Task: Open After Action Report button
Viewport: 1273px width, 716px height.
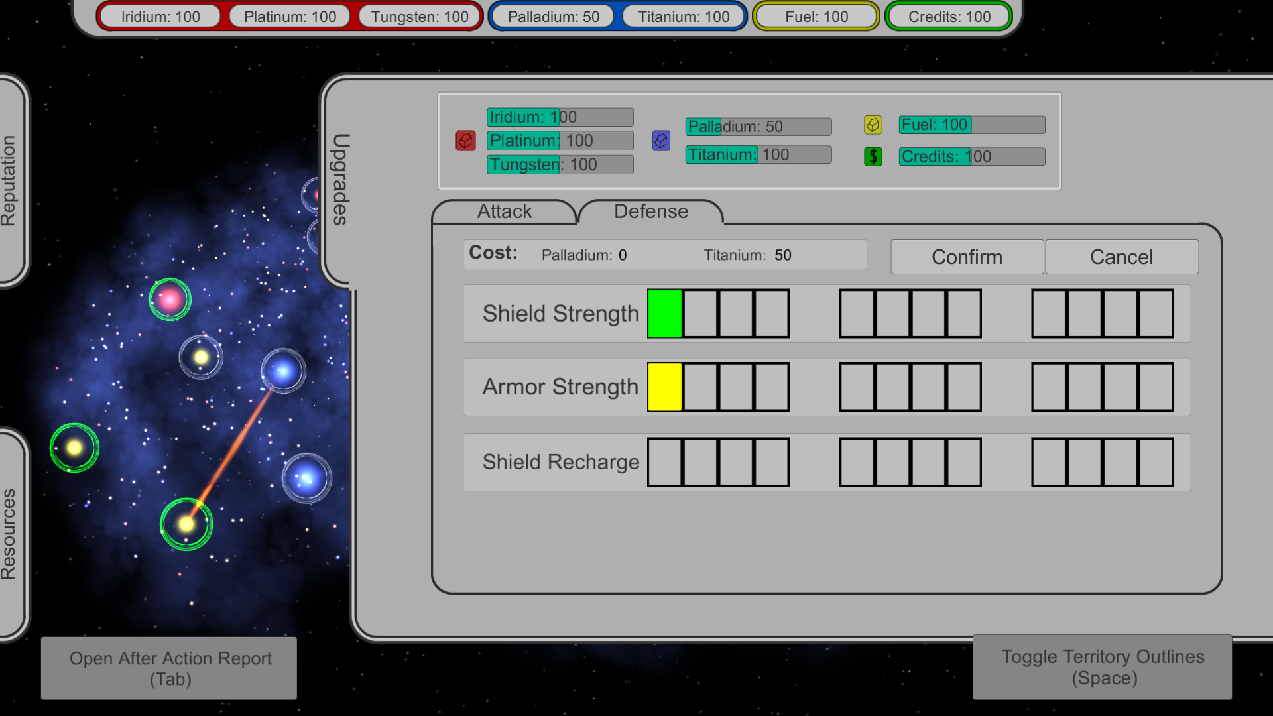Action: point(169,668)
